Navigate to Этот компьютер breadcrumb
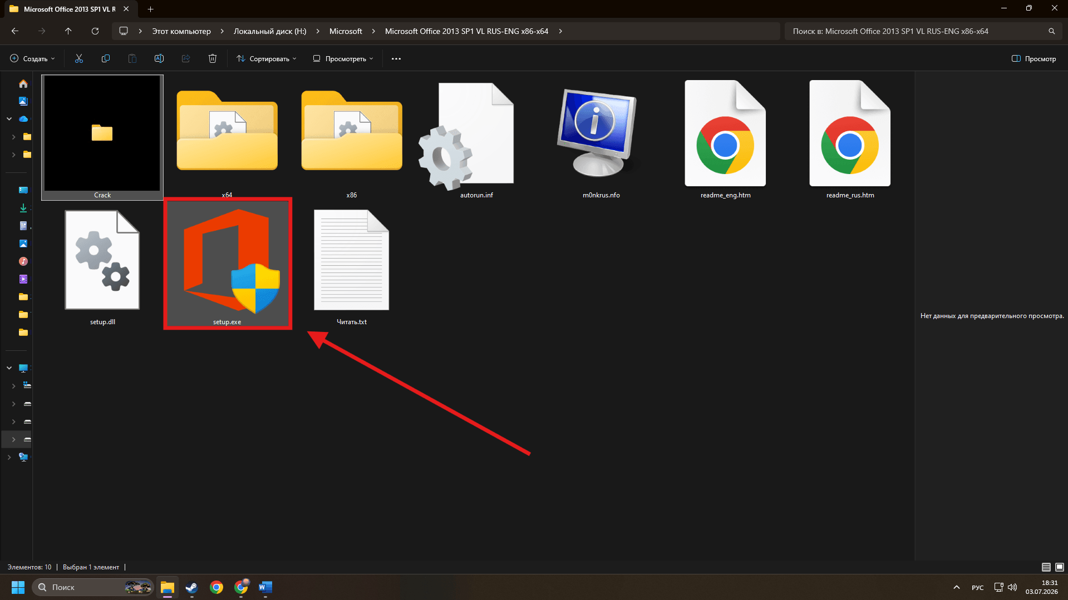 pyautogui.click(x=181, y=31)
